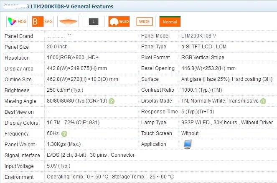Click the 'Response Time' row label
The image size is (277, 183).
coord(159,112)
